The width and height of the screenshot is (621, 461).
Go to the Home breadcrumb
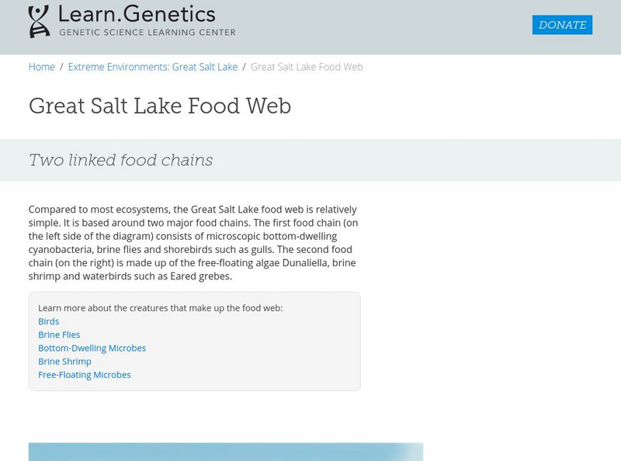pos(42,67)
